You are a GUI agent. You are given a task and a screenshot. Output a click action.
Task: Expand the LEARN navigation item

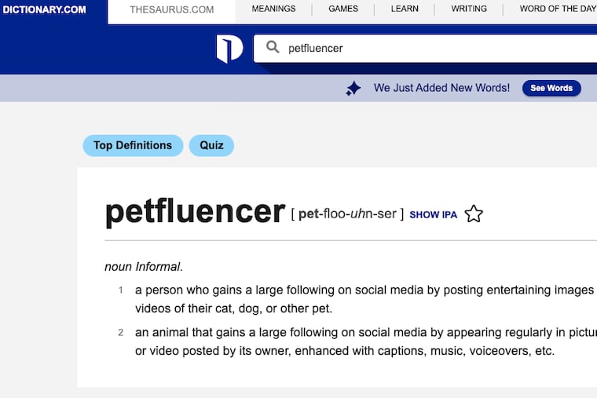click(405, 9)
